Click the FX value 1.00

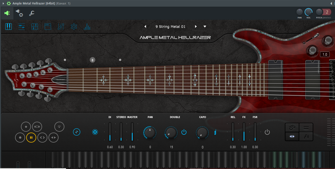244,147
